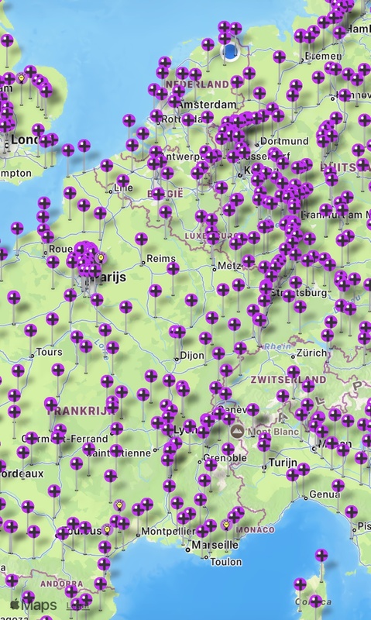This screenshot has height=620, width=371.
Task: Tap the Turijn city label
Action: pyautogui.click(x=283, y=462)
